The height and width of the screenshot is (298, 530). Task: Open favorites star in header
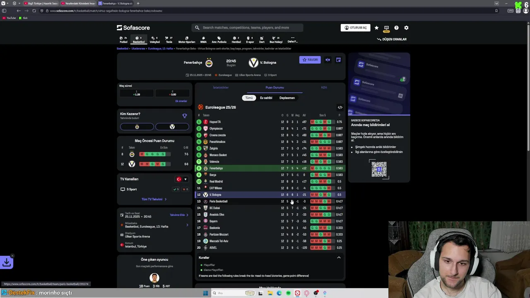tap(376, 28)
